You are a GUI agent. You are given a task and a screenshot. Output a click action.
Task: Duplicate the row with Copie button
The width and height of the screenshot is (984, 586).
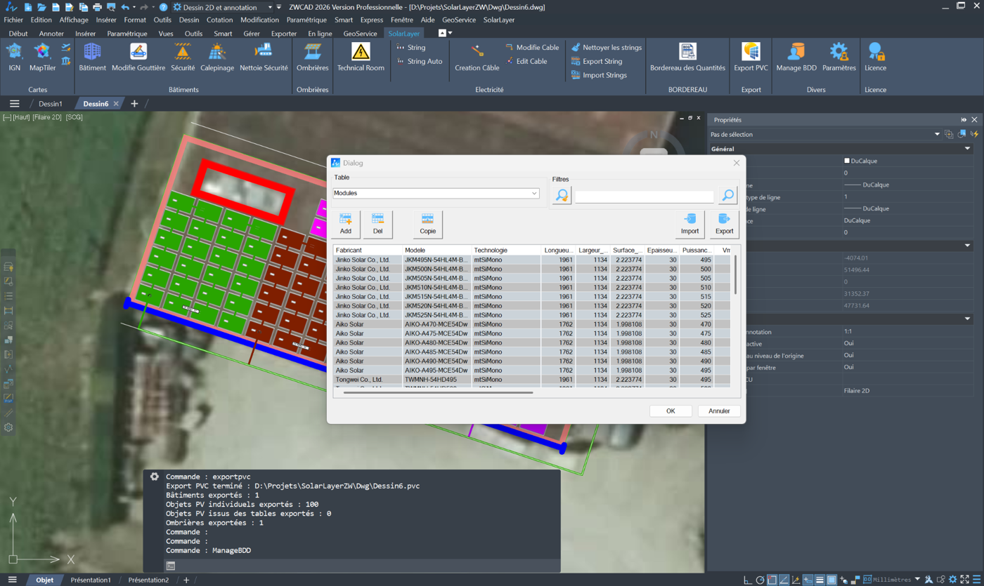(x=428, y=224)
